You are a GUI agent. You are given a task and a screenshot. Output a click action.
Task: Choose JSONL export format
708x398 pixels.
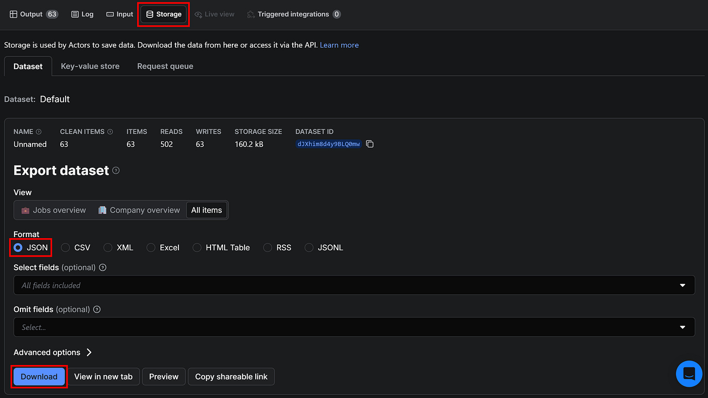tap(324, 248)
